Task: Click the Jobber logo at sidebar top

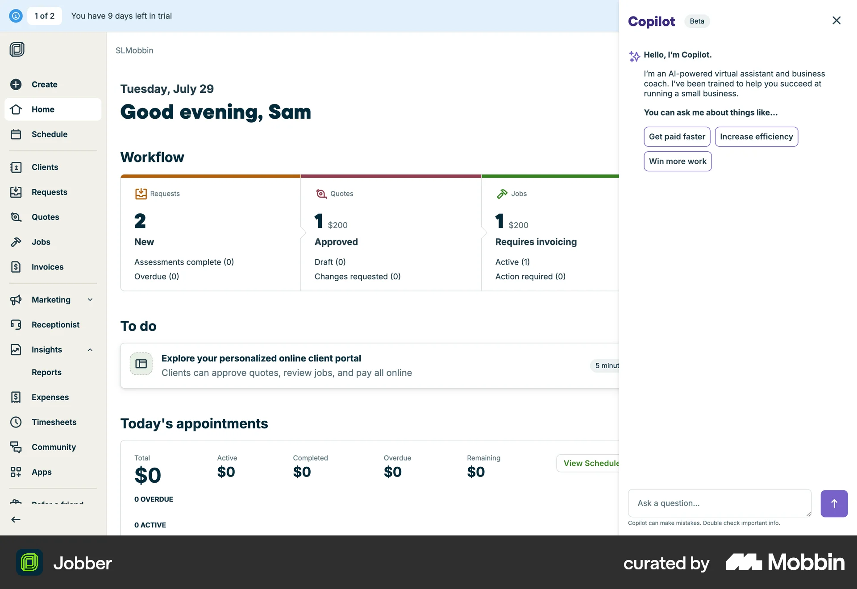Action: point(17,49)
